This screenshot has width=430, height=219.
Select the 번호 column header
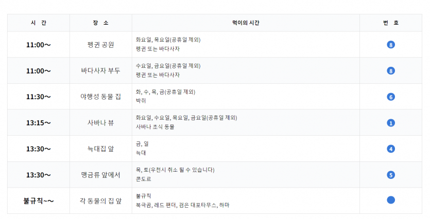coord(391,23)
